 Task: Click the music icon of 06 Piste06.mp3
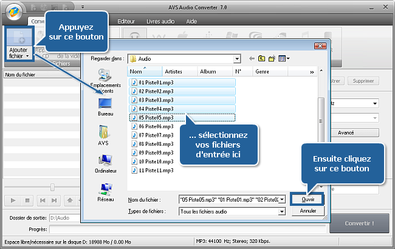coord(134,126)
